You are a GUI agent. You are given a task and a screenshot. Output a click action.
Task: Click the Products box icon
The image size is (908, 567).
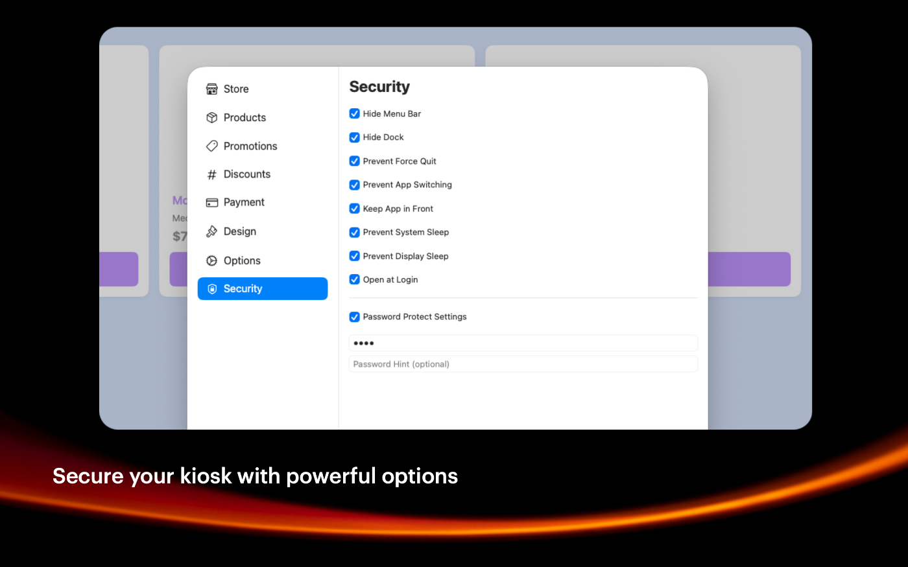(211, 118)
